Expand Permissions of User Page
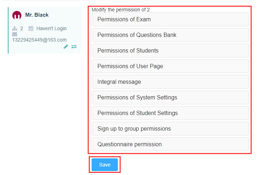 170,66
